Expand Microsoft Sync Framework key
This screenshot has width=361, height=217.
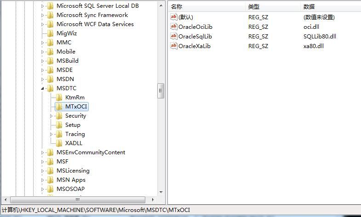(42, 15)
